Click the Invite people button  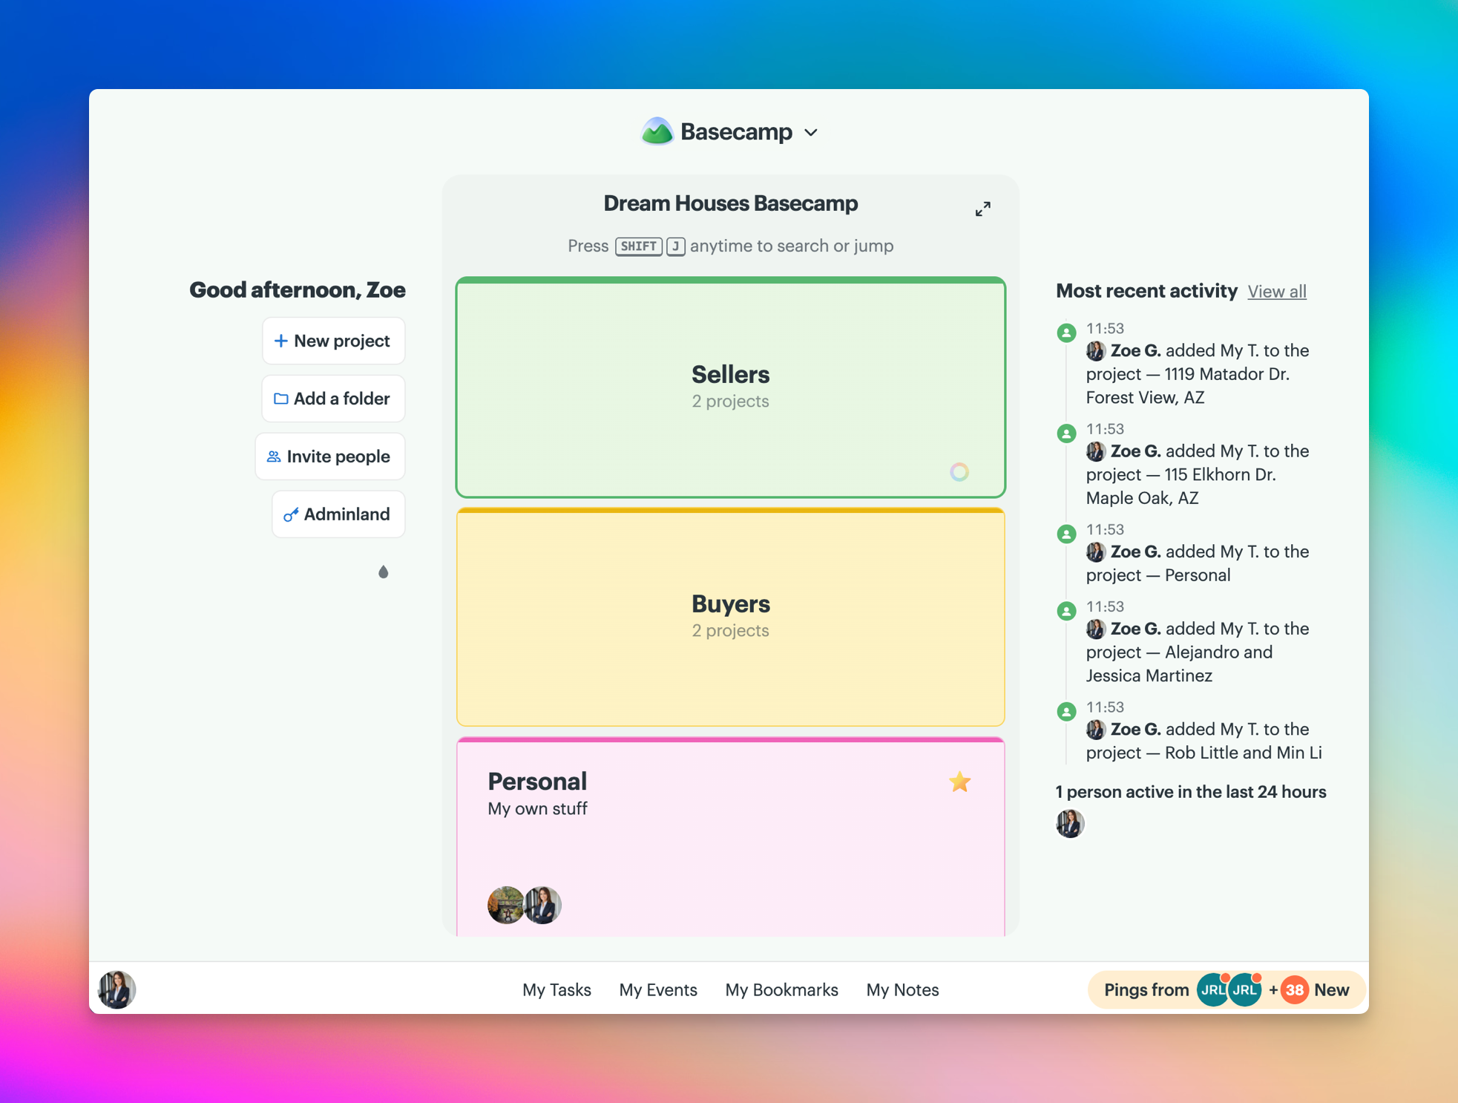pos(330,456)
